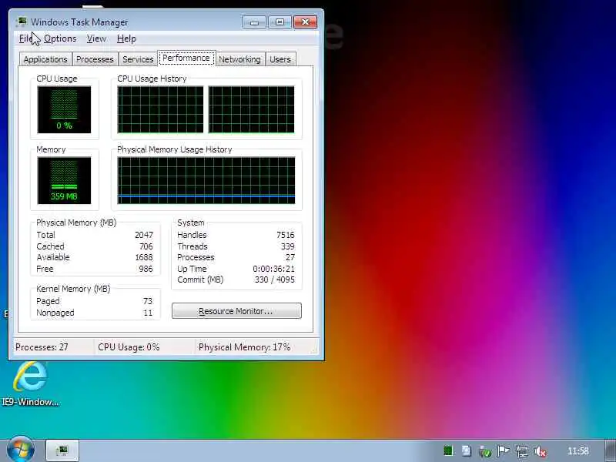Click the 11:58 system clock

click(578, 451)
